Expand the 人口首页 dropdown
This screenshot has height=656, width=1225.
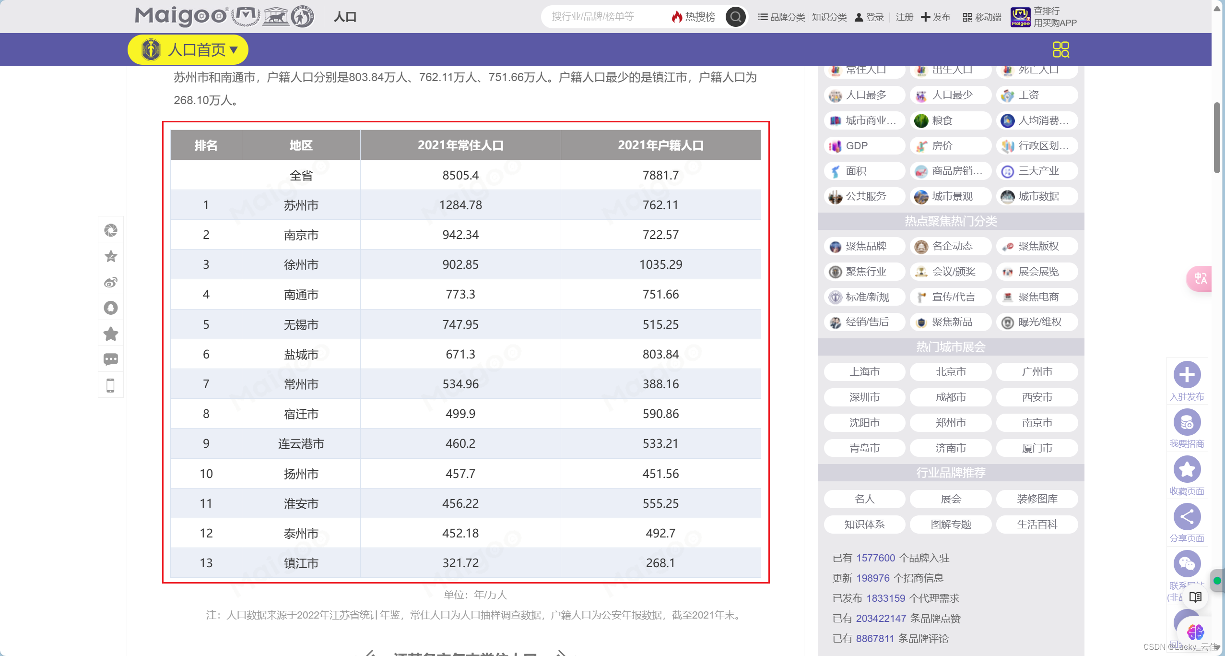188,49
